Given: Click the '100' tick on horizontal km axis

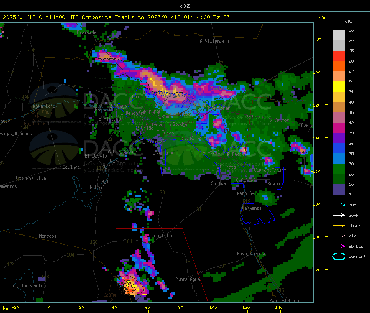Looking at the screenshot, I should click(x=213, y=307).
